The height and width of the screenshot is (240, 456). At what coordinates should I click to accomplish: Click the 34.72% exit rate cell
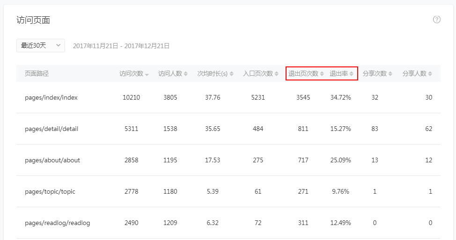pos(340,98)
